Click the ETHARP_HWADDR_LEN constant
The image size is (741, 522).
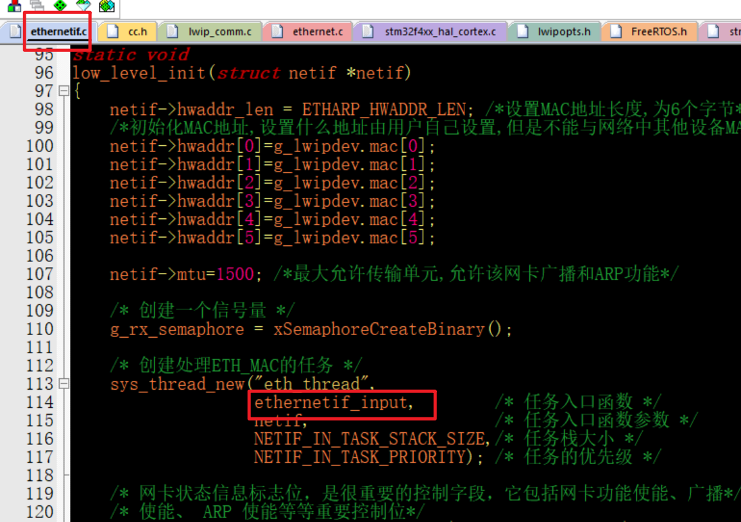384,110
